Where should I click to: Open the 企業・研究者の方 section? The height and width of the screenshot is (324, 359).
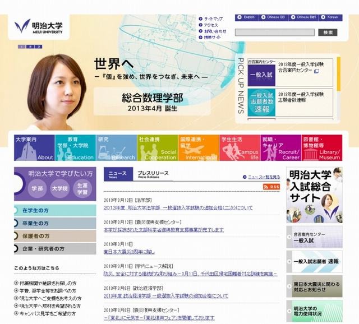(x=55, y=249)
